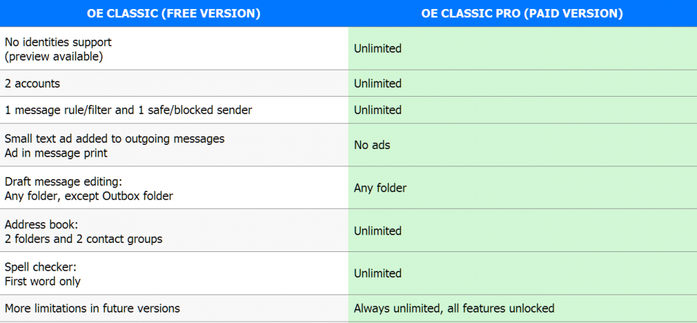Click "Unlimited" in the Spell checker row
Viewport: 697px width, 323px height.
pos(378,274)
